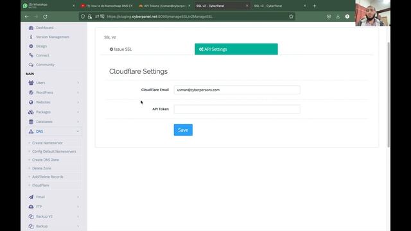This screenshot has width=411, height=231.
Task: Click the shield tracking protection icon
Action: pos(83,17)
